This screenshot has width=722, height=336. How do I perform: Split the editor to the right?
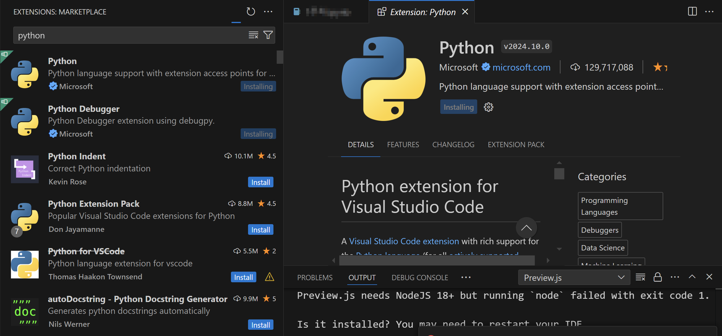[692, 12]
